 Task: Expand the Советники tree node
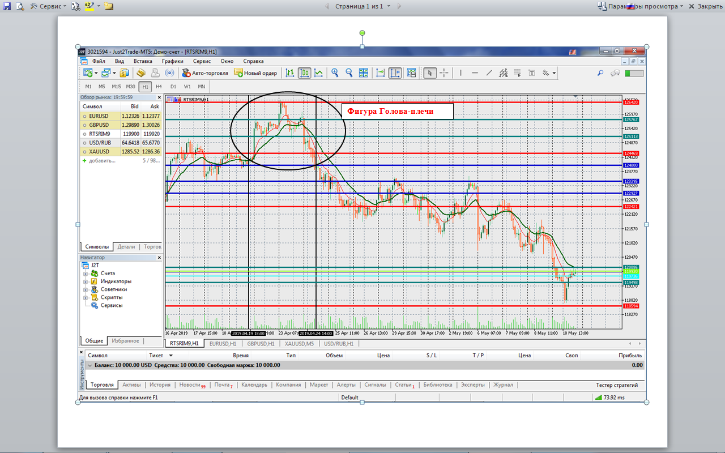click(x=86, y=289)
